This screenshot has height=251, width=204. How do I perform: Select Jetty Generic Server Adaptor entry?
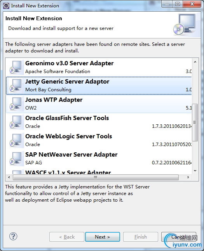pos(99,85)
